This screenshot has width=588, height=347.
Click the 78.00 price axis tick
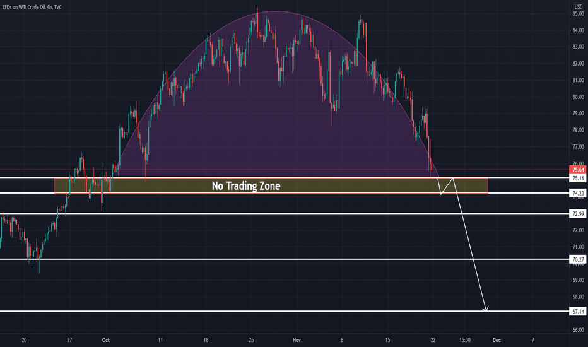click(x=578, y=130)
